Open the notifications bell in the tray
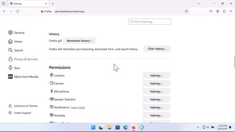 [230, 127]
